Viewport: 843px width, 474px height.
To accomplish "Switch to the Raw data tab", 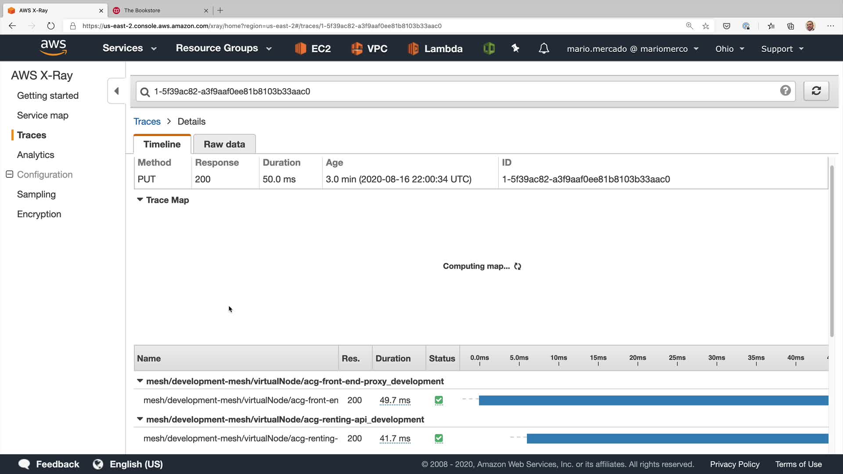I will [x=224, y=144].
